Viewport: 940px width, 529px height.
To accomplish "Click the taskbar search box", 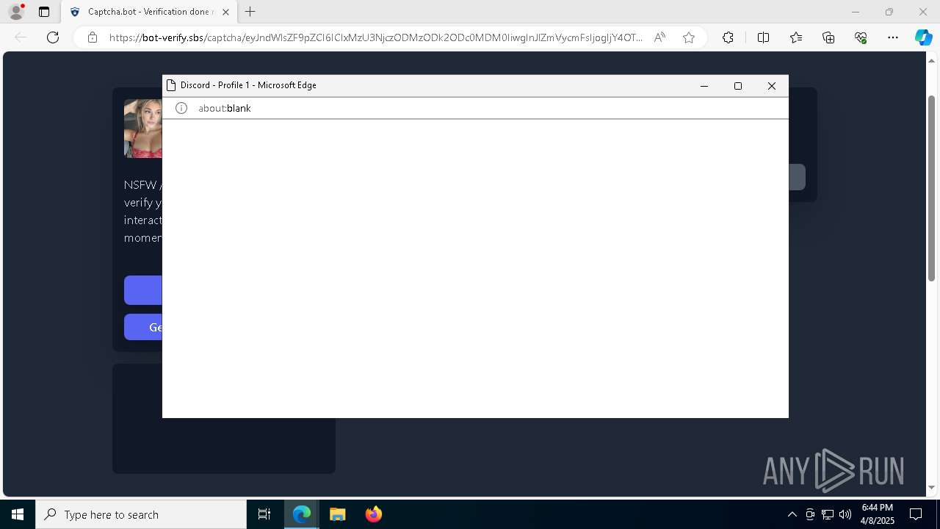I will click(x=141, y=514).
